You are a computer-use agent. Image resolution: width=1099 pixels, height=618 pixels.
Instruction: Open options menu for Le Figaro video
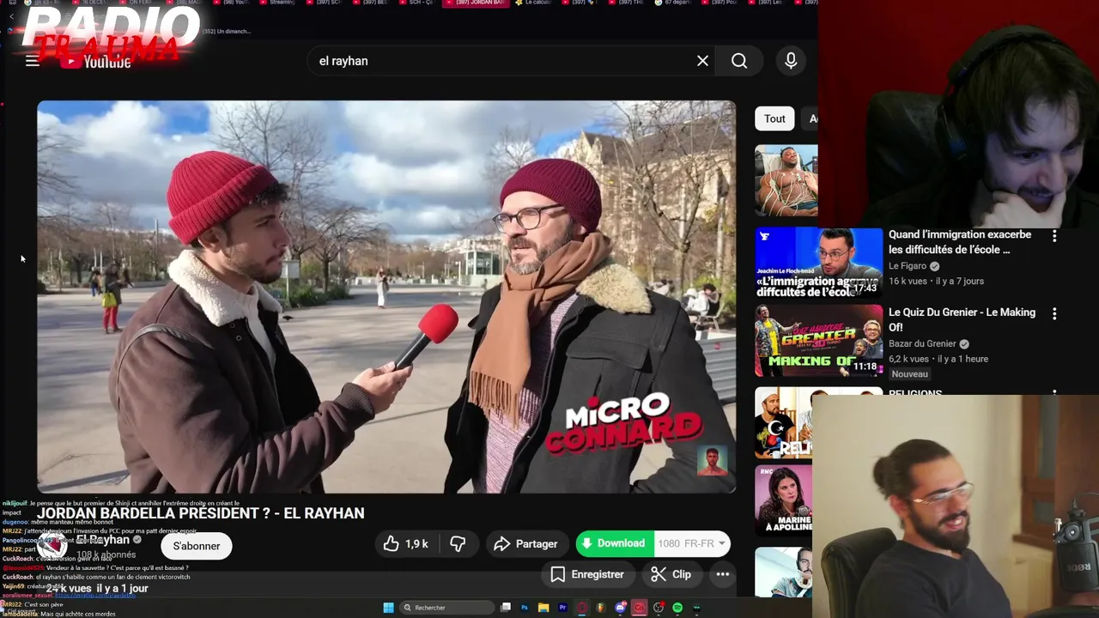[1054, 236]
